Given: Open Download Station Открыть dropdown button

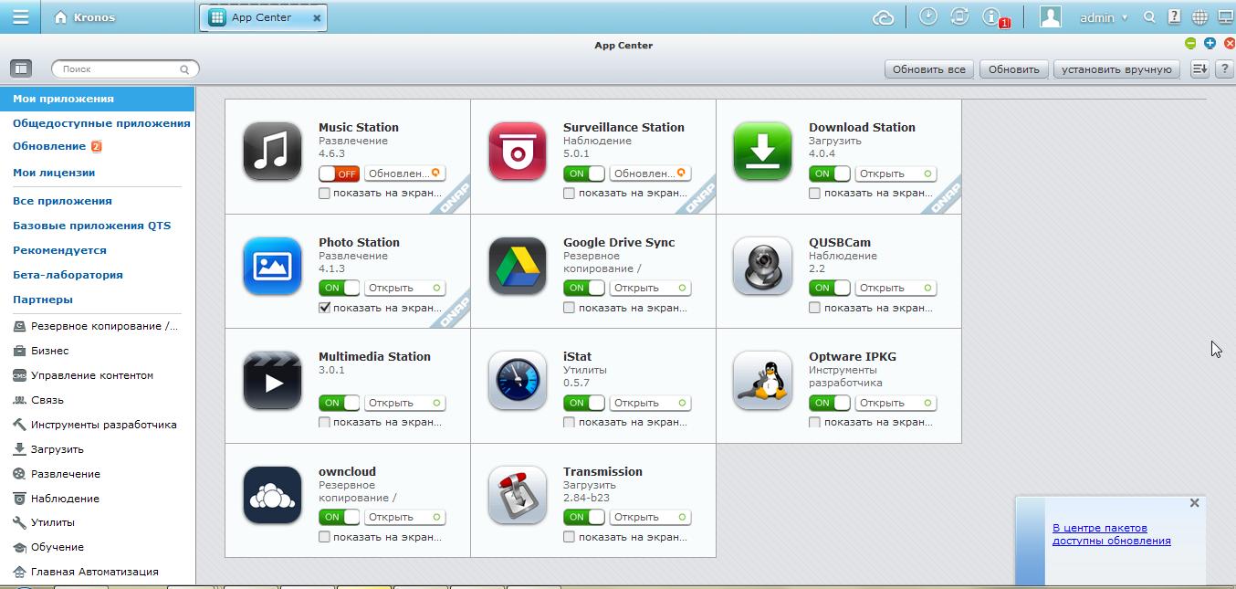Looking at the screenshot, I should coord(896,174).
